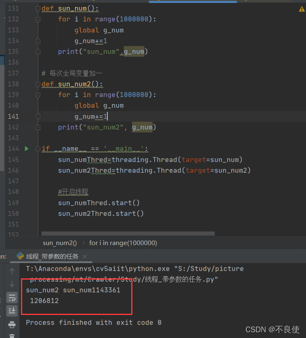Click comment '# 每次全局变量加一'

point(72,74)
